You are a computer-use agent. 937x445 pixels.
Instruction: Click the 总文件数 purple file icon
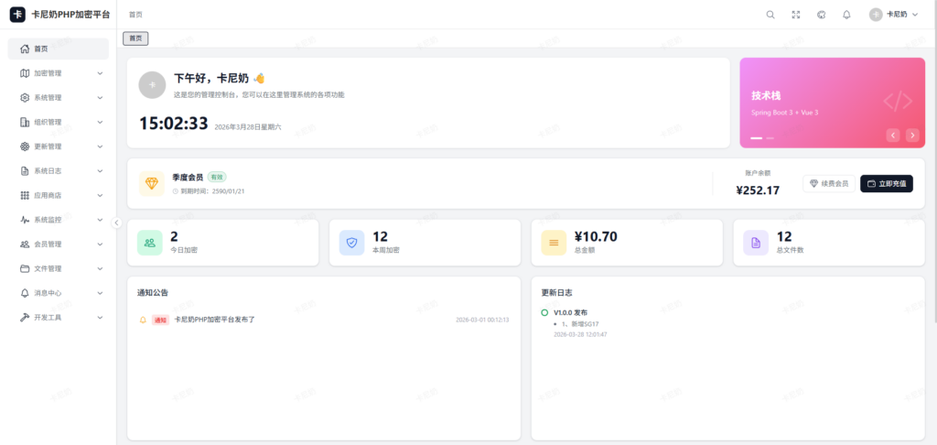coord(756,242)
